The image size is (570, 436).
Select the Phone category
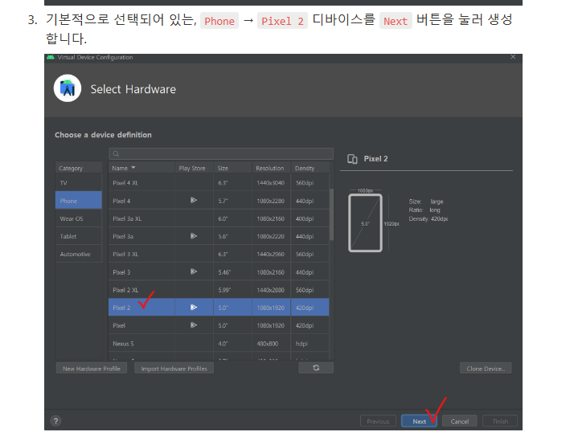79,201
